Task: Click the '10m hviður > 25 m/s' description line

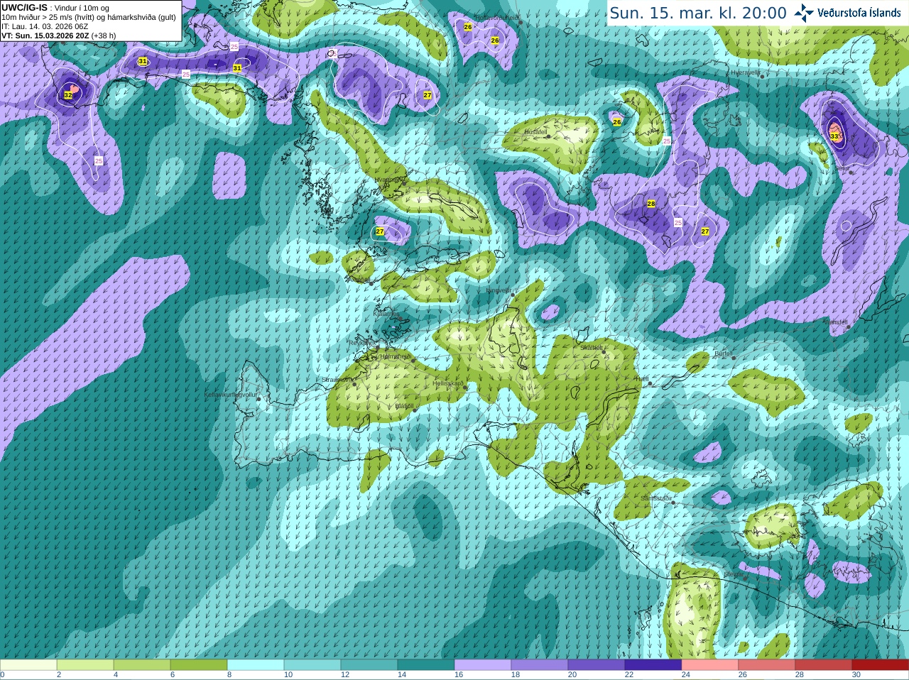Action: (89, 17)
